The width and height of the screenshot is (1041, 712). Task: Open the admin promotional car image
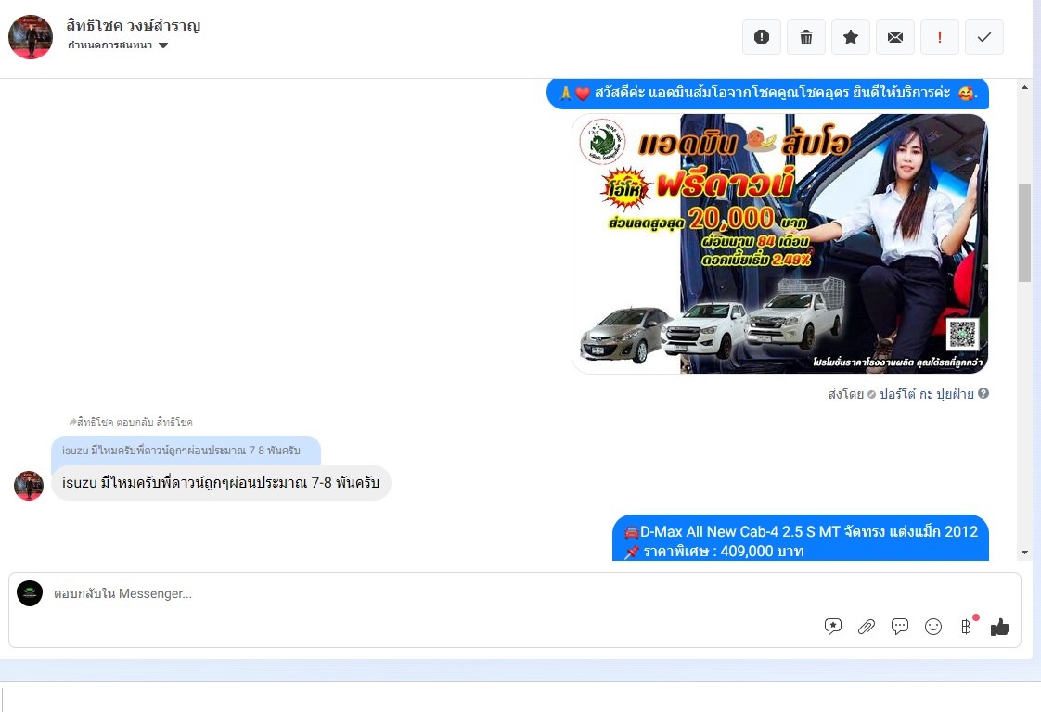780,244
